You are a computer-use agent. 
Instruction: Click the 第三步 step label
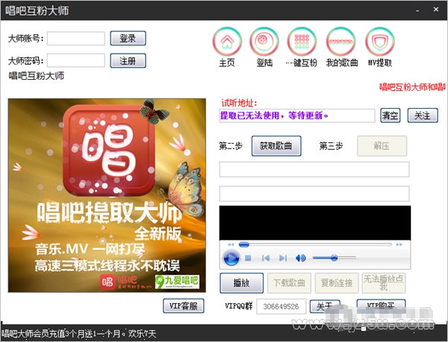(x=331, y=146)
